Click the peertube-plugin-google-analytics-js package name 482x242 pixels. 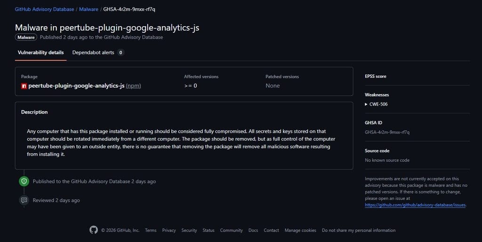[x=76, y=86]
